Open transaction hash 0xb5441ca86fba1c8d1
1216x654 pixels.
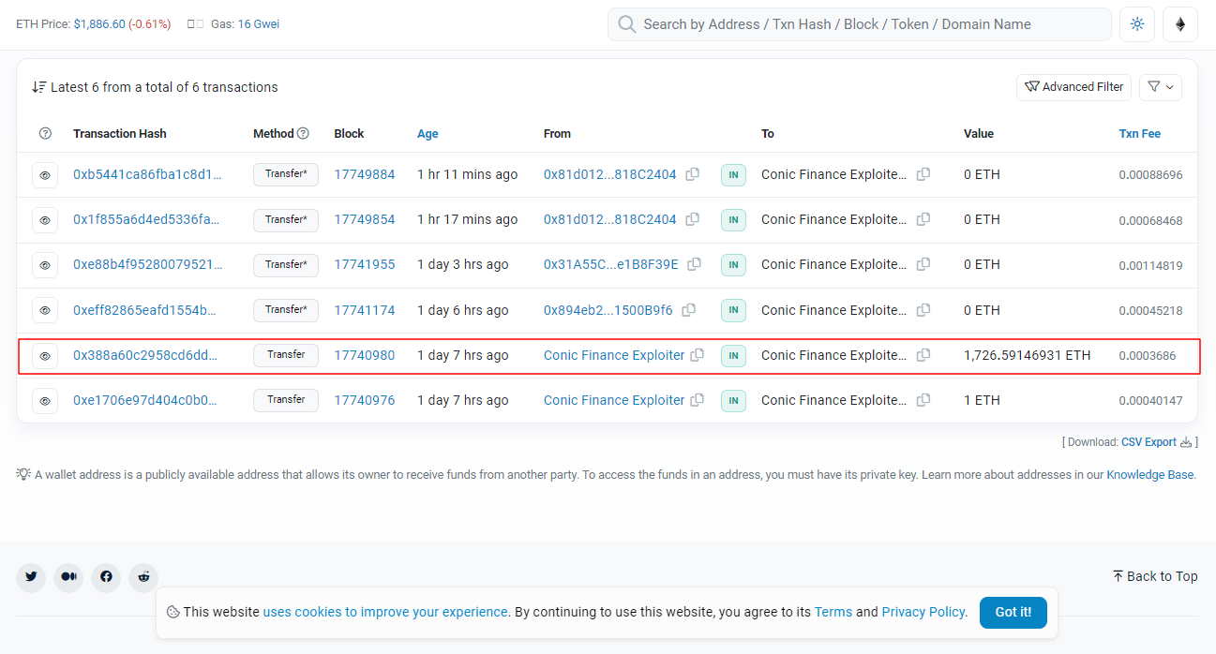point(147,174)
